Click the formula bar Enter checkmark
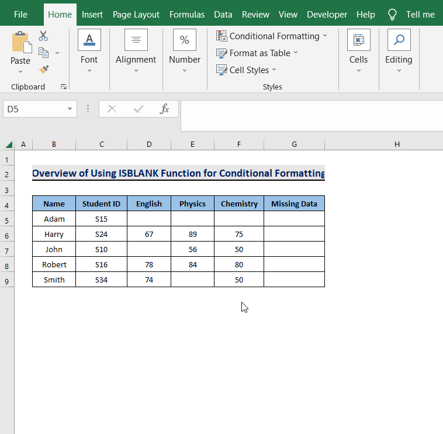 [x=139, y=109]
